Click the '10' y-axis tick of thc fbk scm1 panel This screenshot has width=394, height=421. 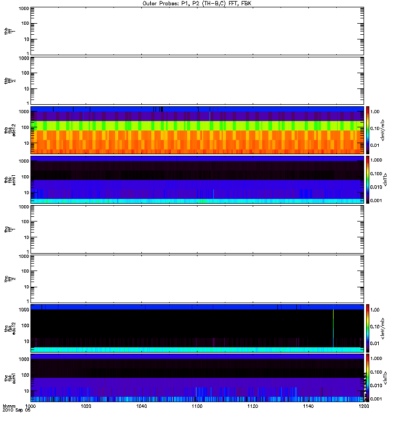click(27, 391)
